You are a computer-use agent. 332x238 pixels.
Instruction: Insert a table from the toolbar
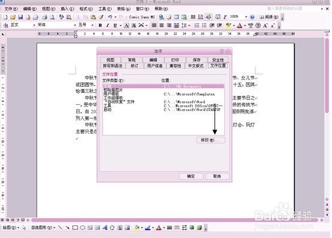click(176, 17)
